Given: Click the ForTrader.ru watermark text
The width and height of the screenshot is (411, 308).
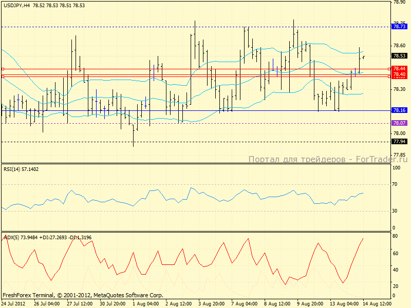Looking at the screenshot, I should (328, 160).
